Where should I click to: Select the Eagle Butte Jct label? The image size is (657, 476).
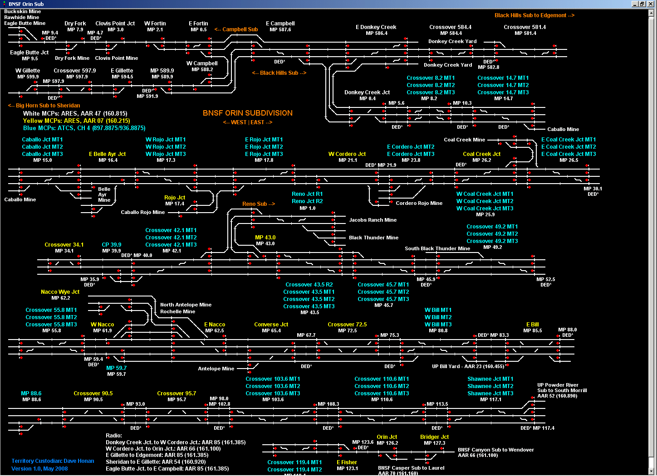pyautogui.click(x=29, y=53)
